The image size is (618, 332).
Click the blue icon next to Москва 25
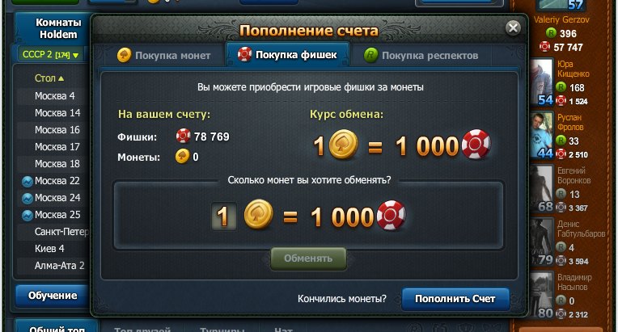[x=27, y=215]
